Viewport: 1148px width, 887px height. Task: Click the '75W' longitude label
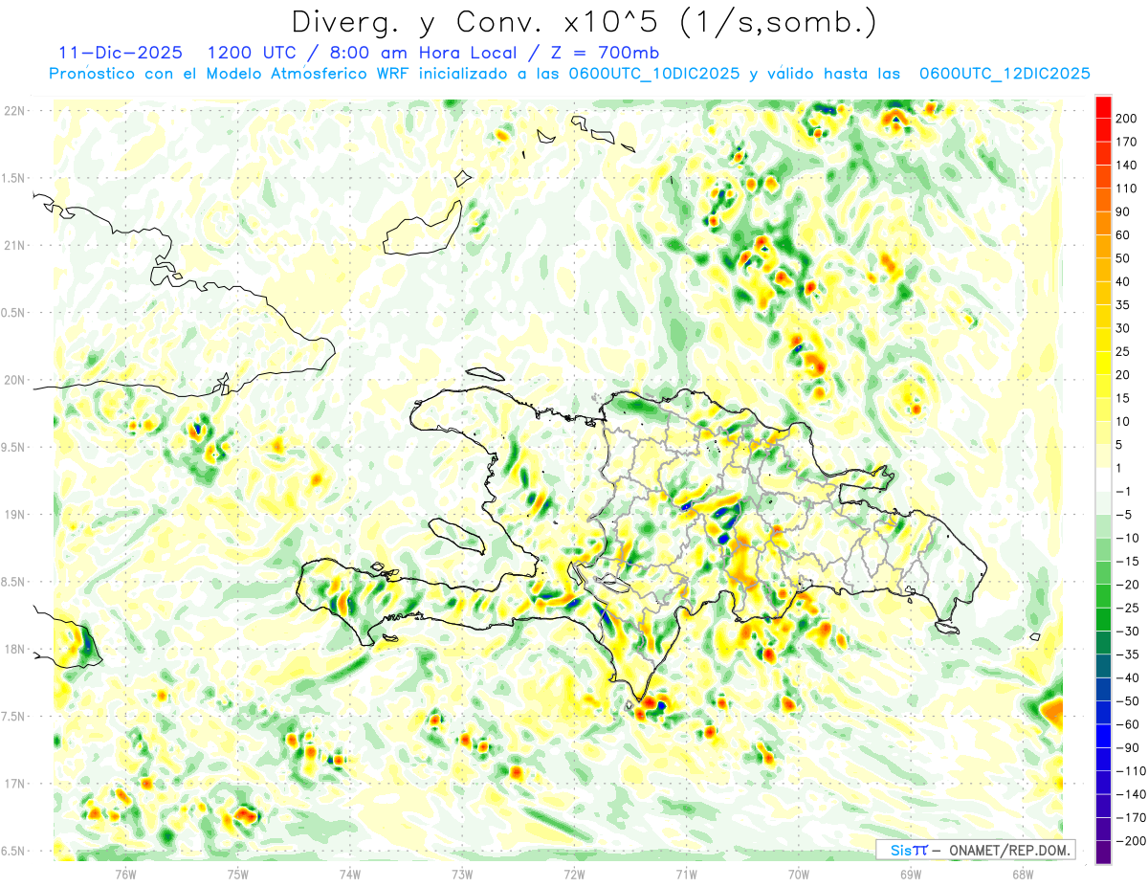tap(238, 873)
